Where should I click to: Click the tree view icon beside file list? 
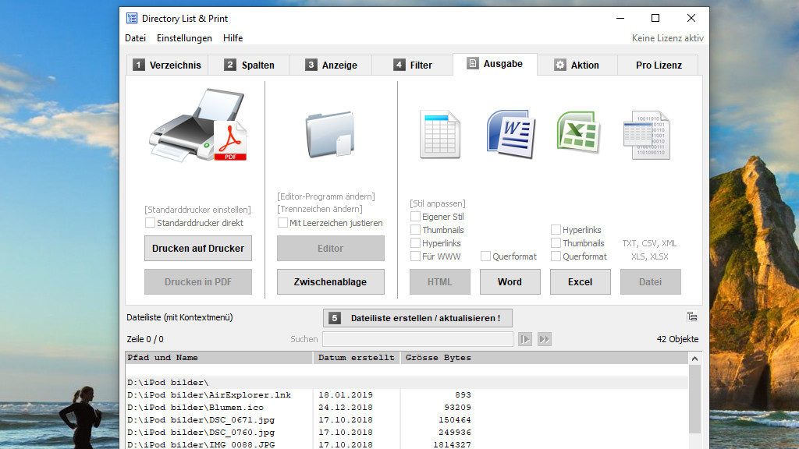click(692, 316)
